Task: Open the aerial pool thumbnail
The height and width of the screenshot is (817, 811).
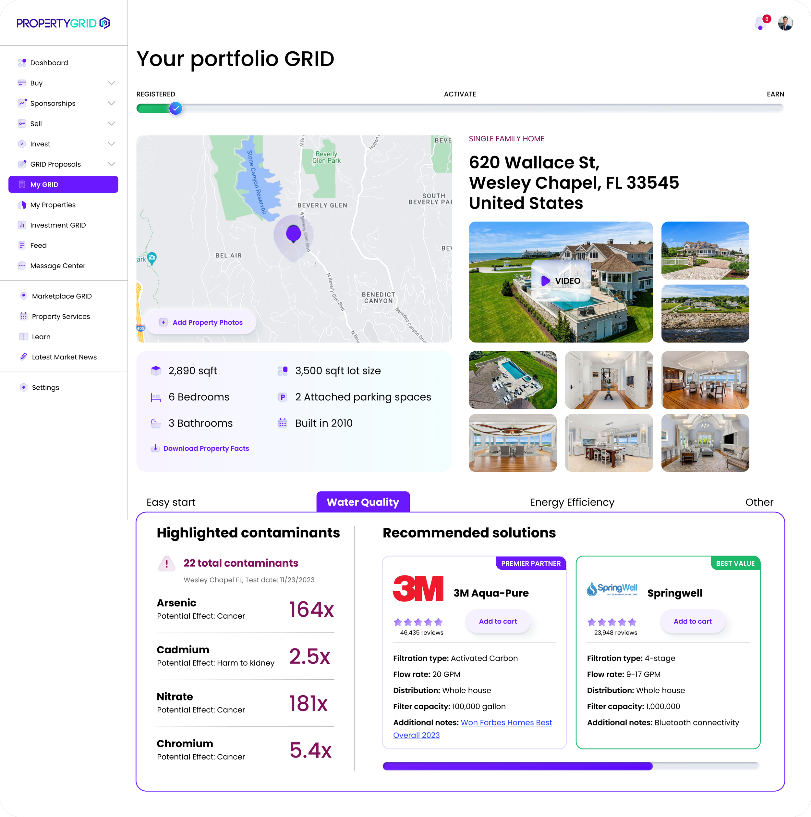Action: [x=512, y=380]
